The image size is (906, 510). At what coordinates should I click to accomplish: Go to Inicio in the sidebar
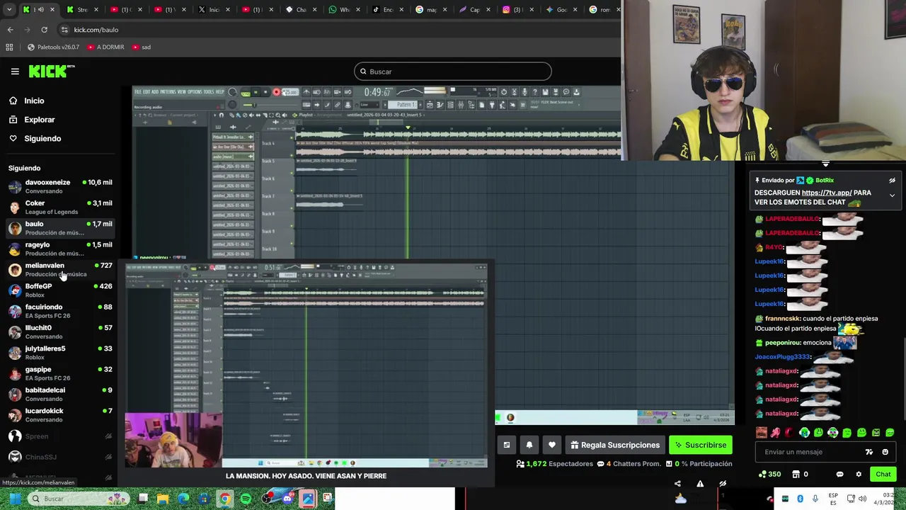point(34,101)
